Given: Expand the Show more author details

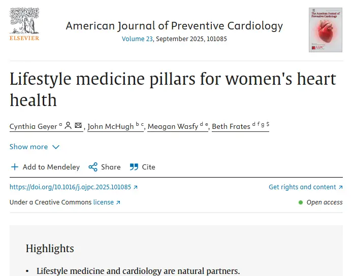Looking at the screenshot, I should (28, 147).
